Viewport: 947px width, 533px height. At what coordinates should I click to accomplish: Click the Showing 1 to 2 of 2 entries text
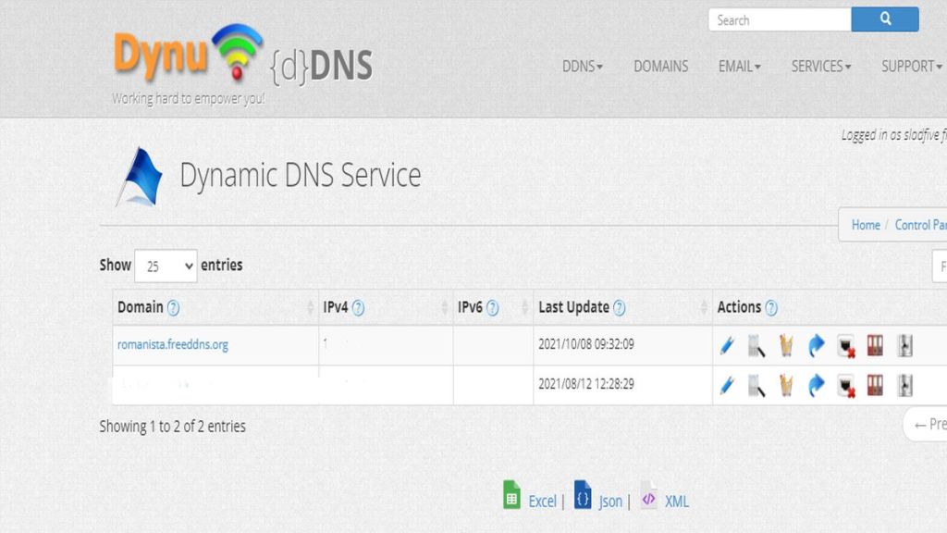173,426
